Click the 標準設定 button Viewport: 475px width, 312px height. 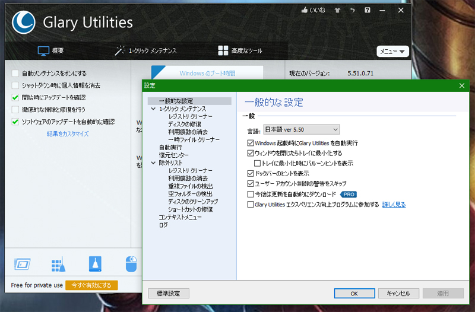169,293
